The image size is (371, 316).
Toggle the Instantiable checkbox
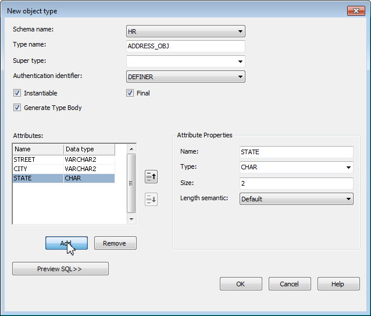(17, 93)
